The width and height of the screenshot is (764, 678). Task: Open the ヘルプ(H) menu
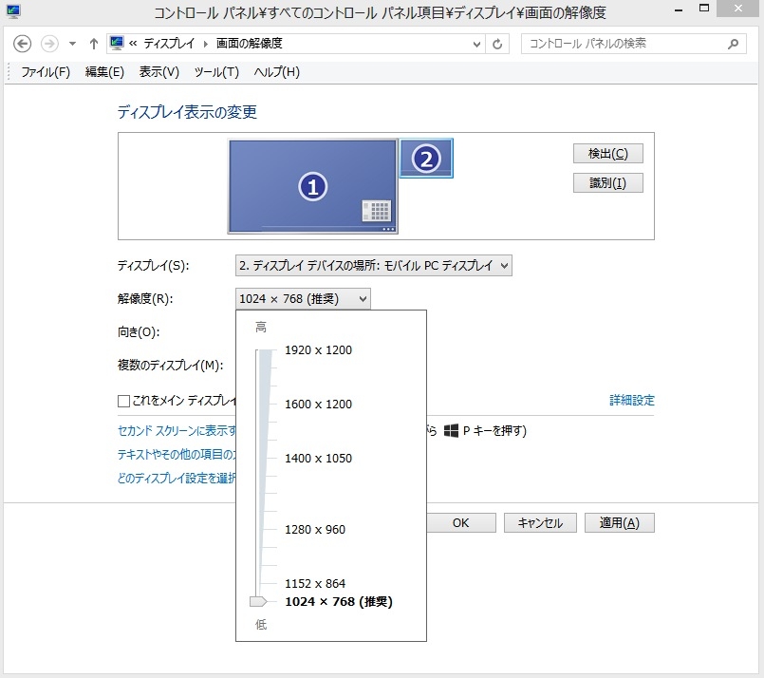click(x=276, y=72)
